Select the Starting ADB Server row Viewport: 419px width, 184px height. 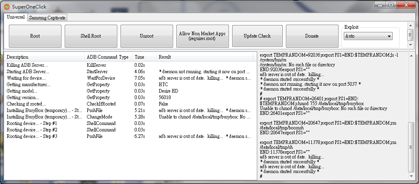pos(129,72)
